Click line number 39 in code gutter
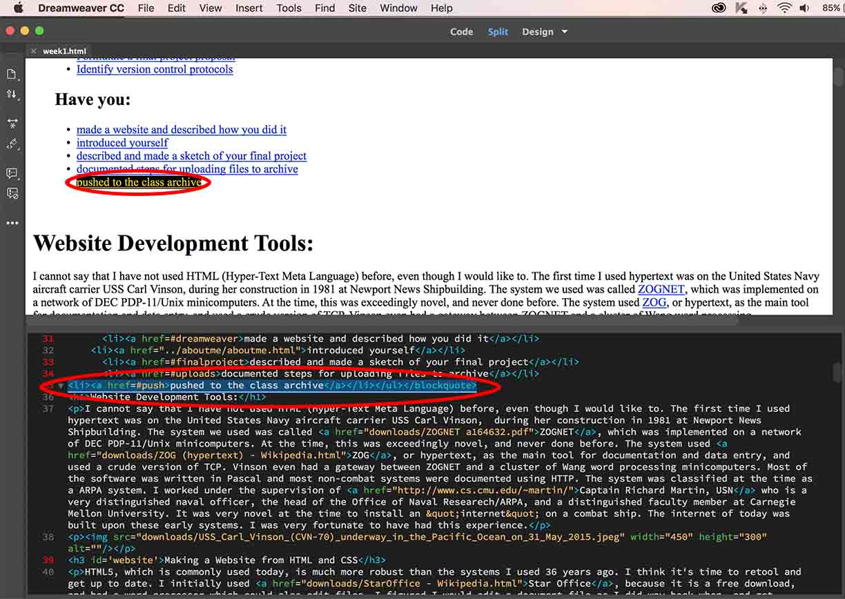The image size is (845, 599). [x=48, y=560]
